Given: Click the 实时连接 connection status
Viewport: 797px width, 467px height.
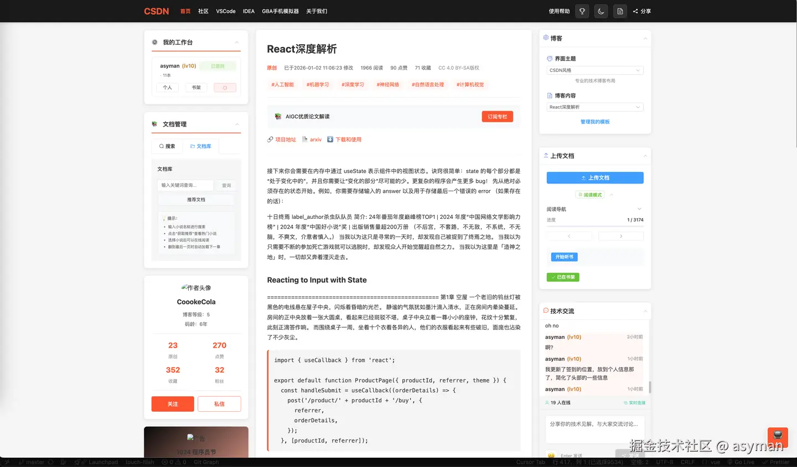Looking at the screenshot, I should pos(634,403).
